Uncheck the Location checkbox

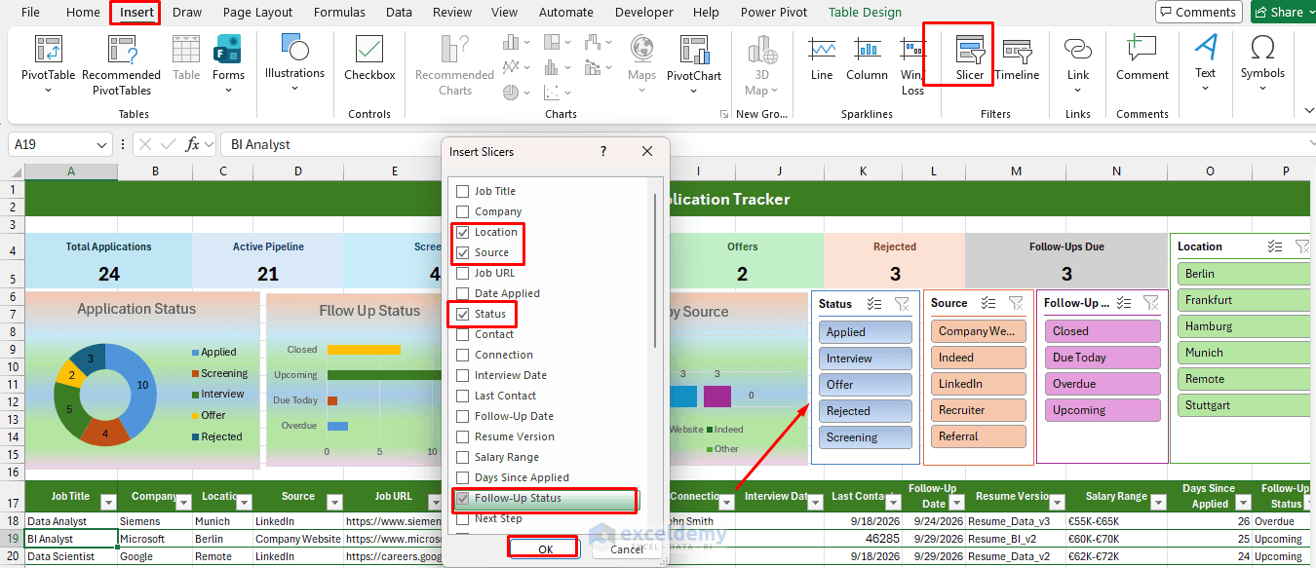pyautogui.click(x=463, y=232)
